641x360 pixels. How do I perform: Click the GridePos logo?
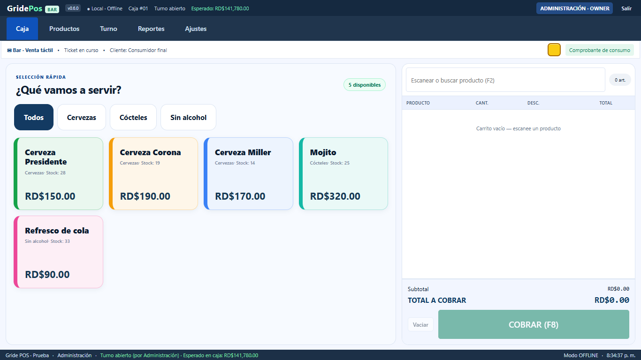point(24,8)
